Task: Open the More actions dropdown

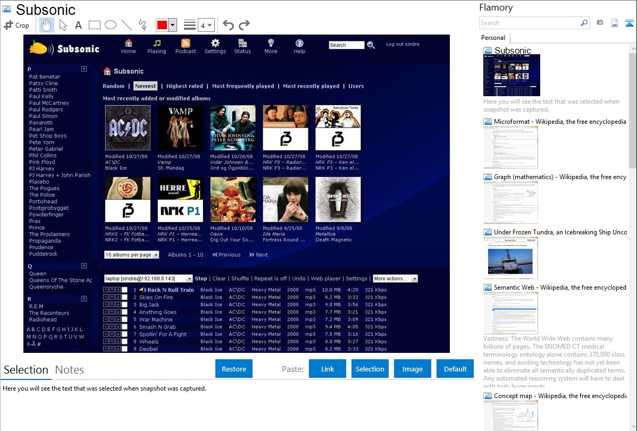Action: pyautogui.click(x=395, y=278)
